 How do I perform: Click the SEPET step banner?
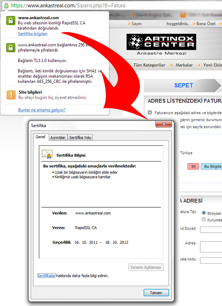tap(183, 85)
